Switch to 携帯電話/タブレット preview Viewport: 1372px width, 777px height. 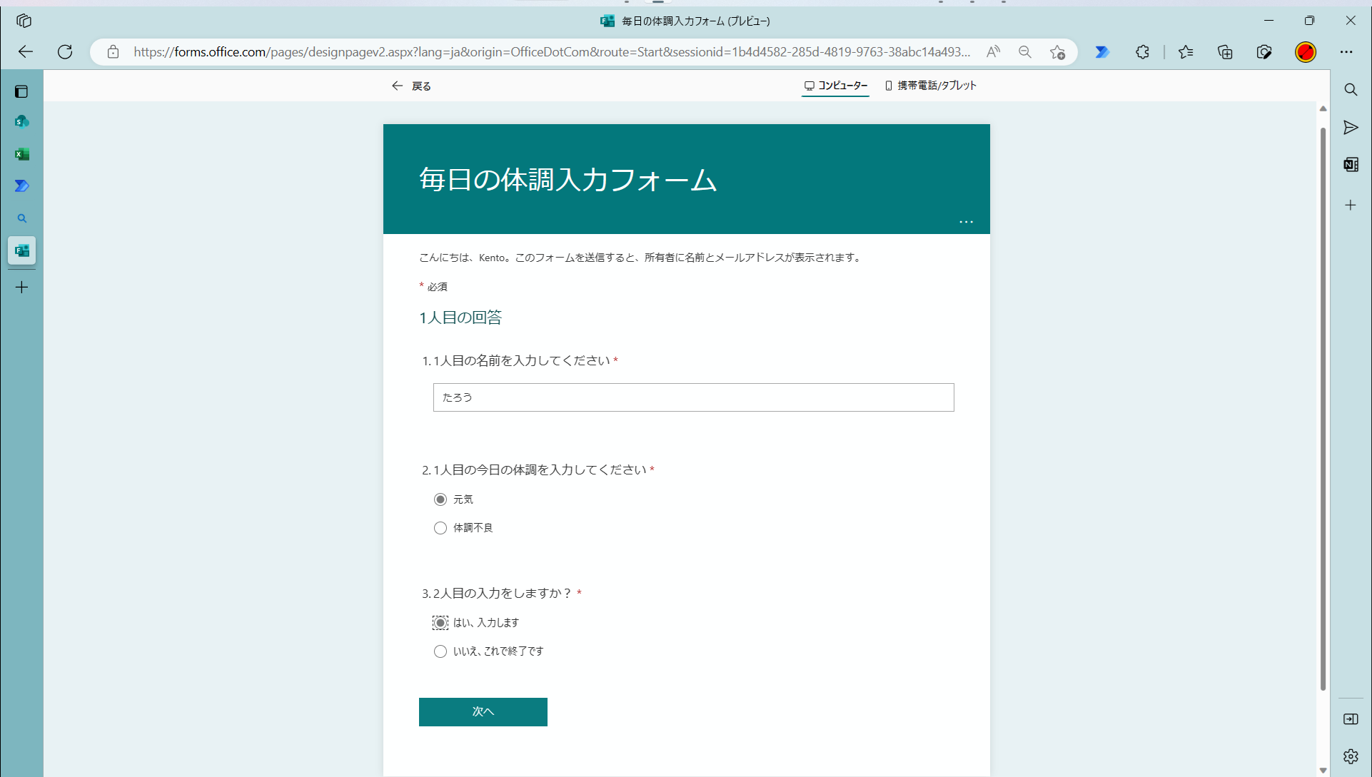(931, 85)
